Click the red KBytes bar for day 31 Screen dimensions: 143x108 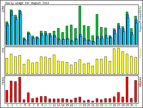tap(135, 91)
